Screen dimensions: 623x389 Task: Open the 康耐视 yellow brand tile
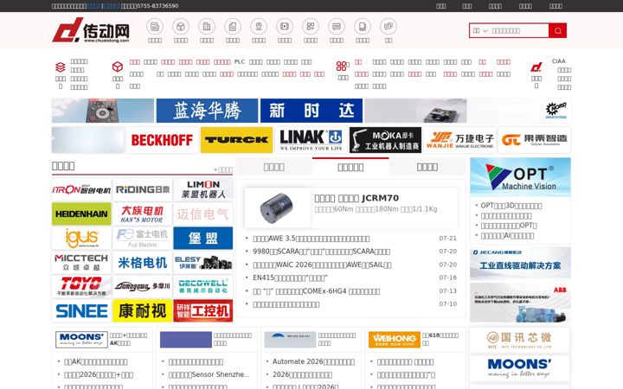point(142,310)
